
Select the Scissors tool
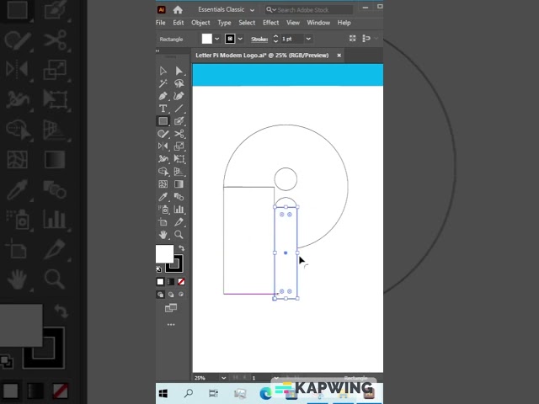click(x=179, y=134)
